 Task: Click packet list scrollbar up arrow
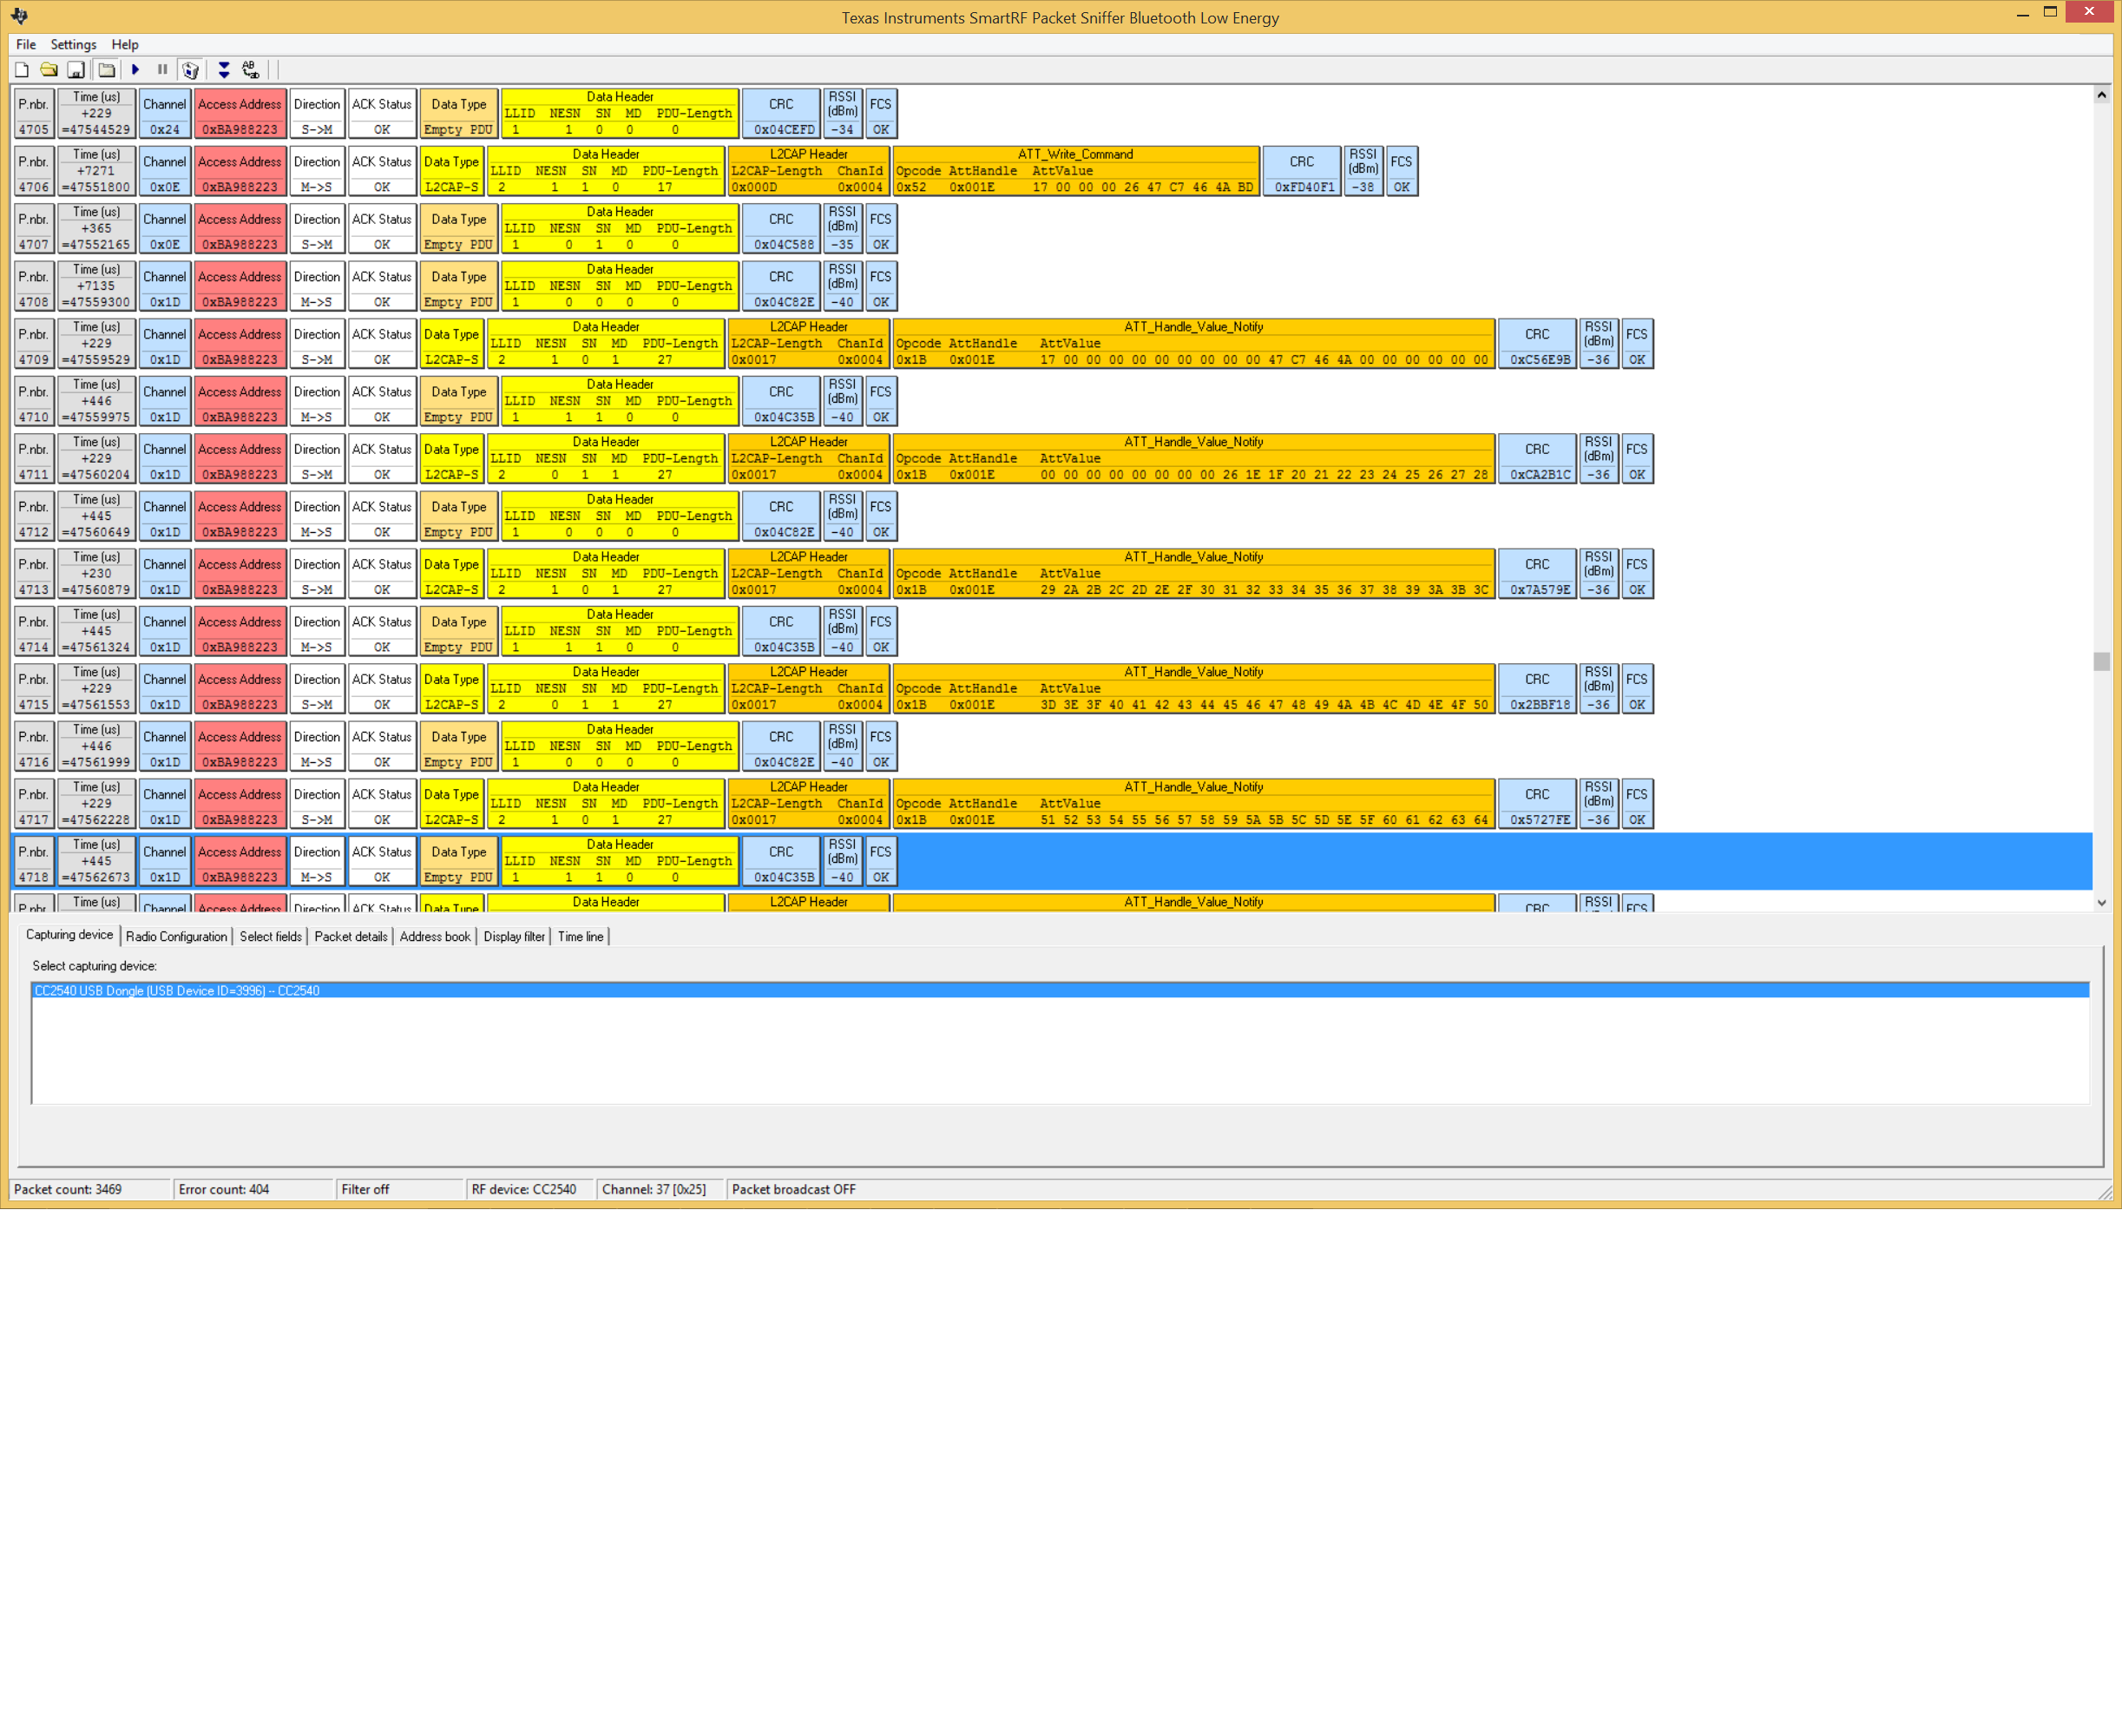(2101, 95)
